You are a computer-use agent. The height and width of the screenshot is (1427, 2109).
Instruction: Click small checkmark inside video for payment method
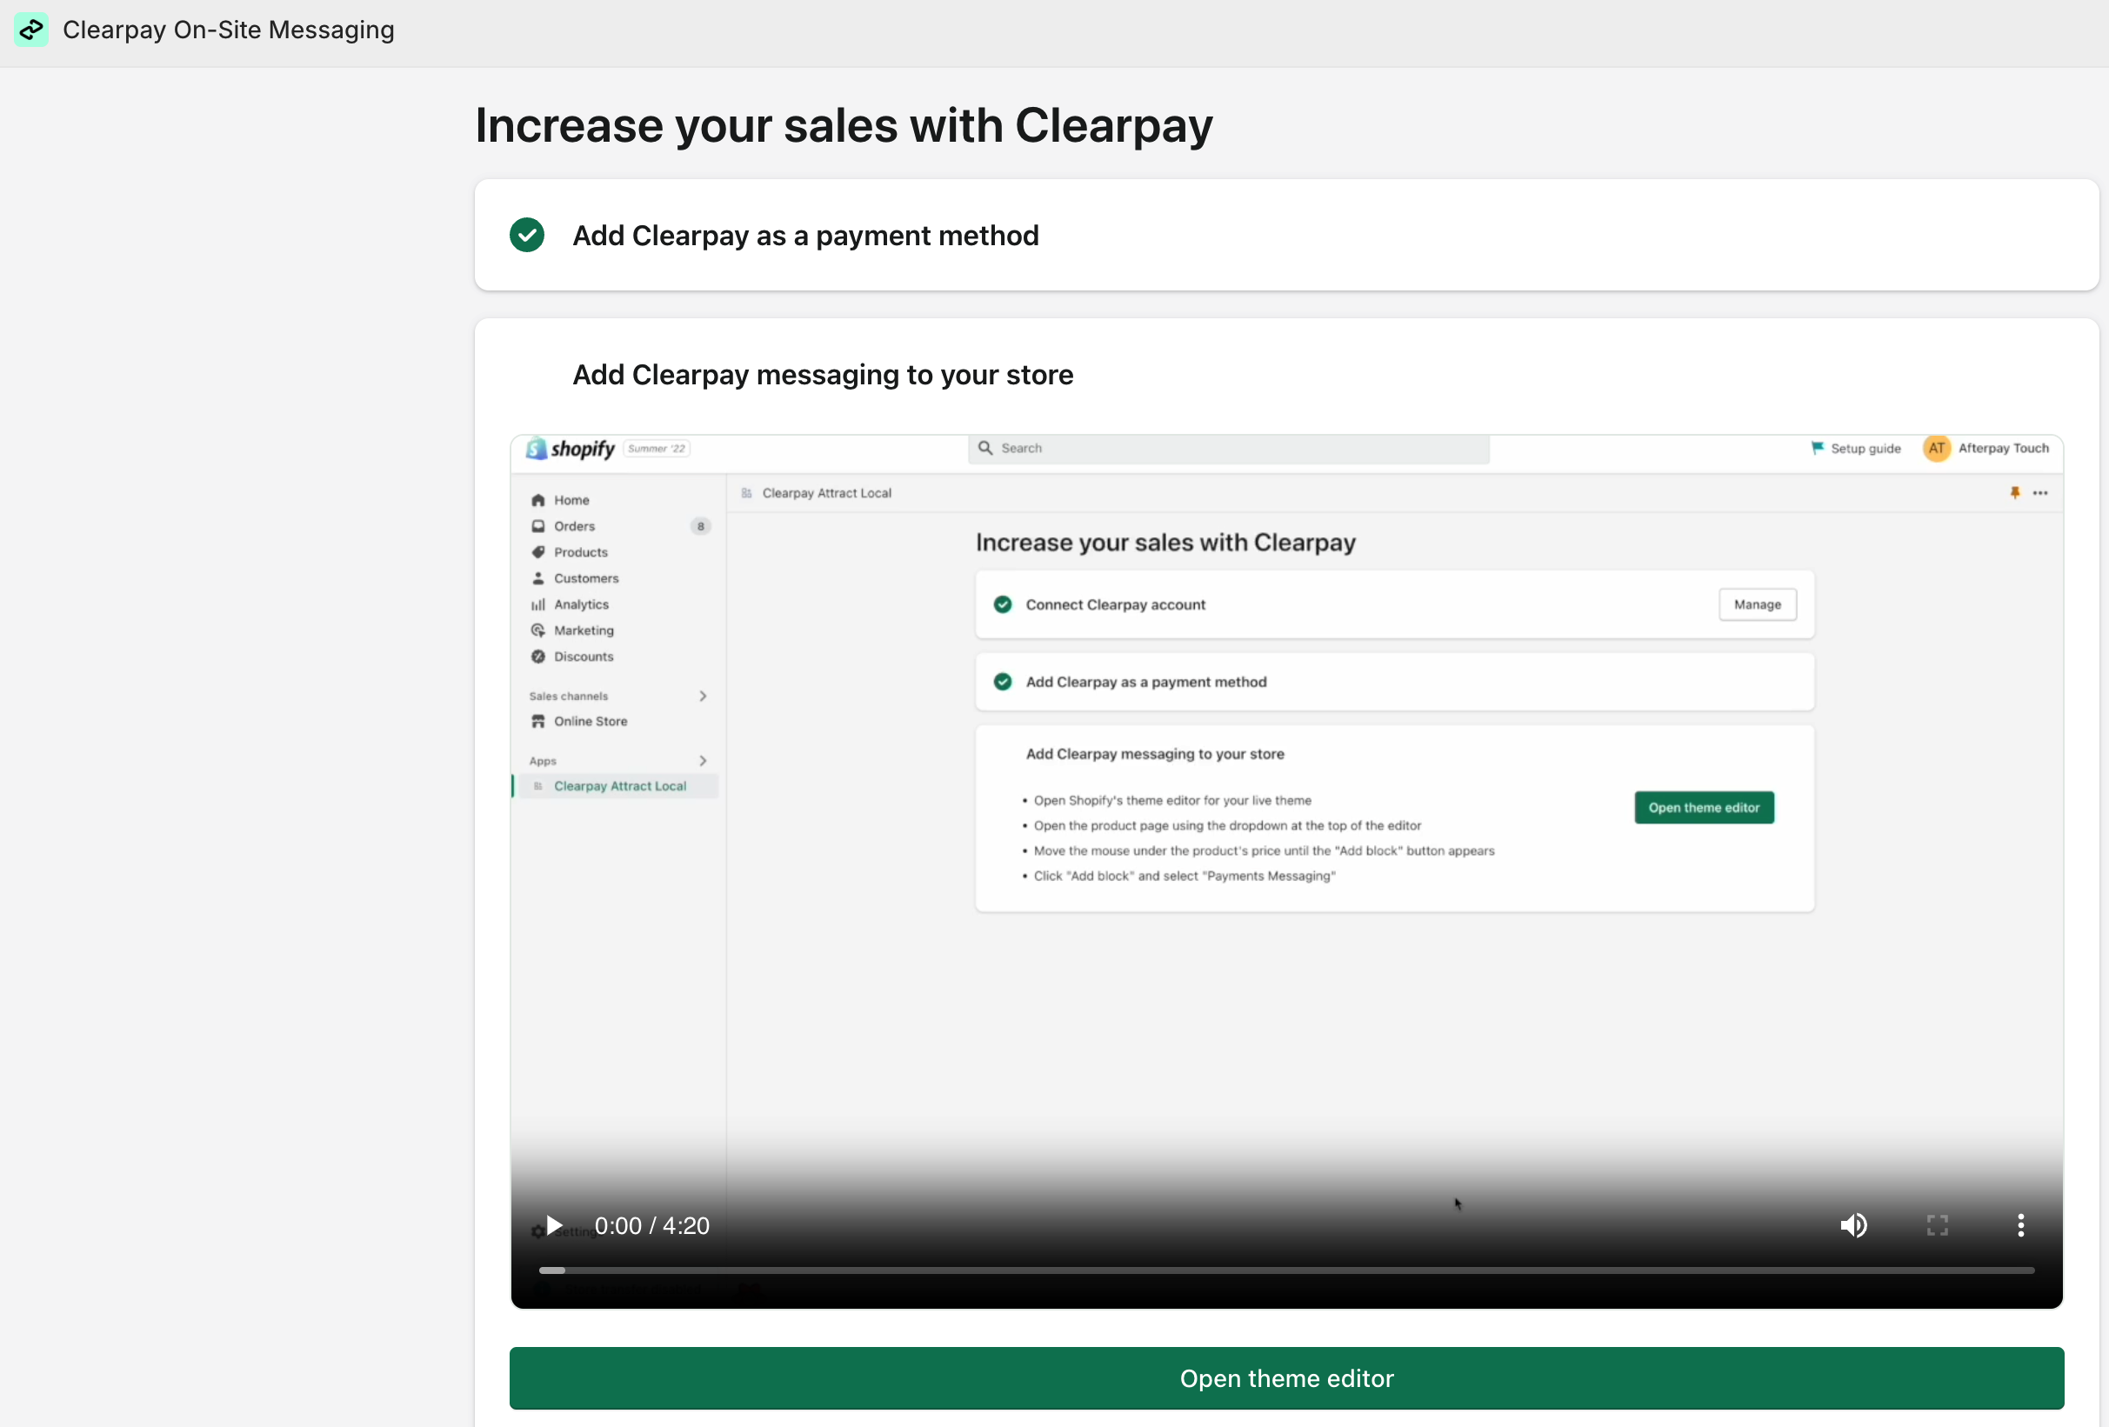[x=1002, y=681]
